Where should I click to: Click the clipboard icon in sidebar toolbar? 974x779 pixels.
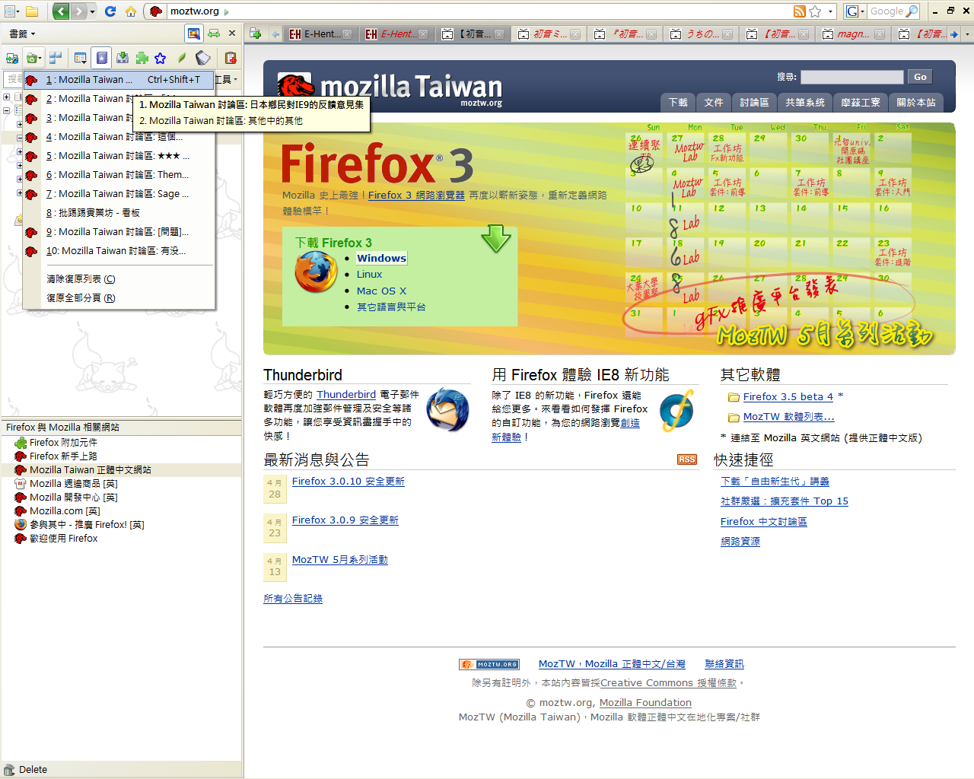pos(231,58)
